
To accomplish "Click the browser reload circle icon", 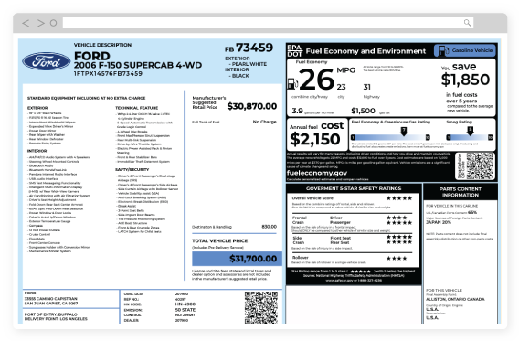I will click(x=53, y=23).
